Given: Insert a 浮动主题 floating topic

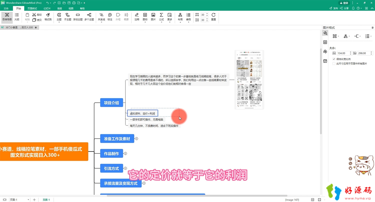Looking at the screenshot, I should 78,17.
